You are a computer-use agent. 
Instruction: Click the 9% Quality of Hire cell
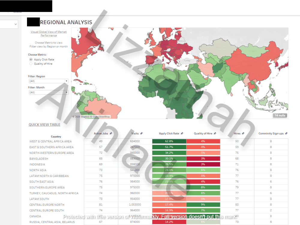(x=203, y=205)
